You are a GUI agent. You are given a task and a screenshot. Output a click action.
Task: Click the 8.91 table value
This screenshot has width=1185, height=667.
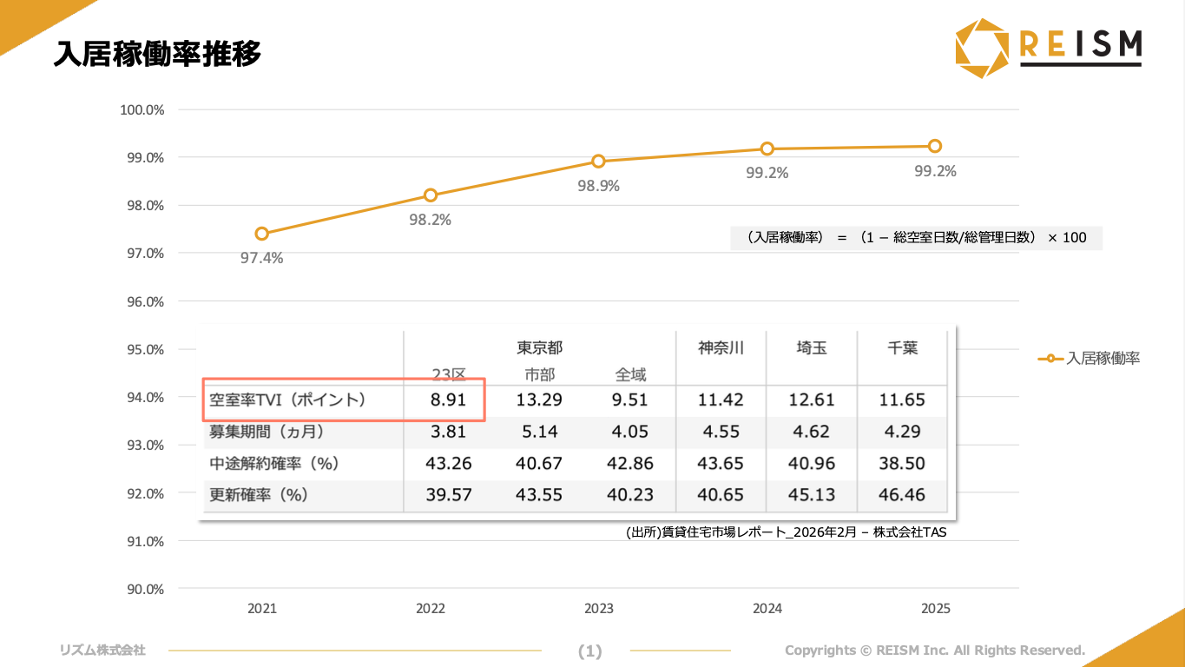(x=449, y=400)
